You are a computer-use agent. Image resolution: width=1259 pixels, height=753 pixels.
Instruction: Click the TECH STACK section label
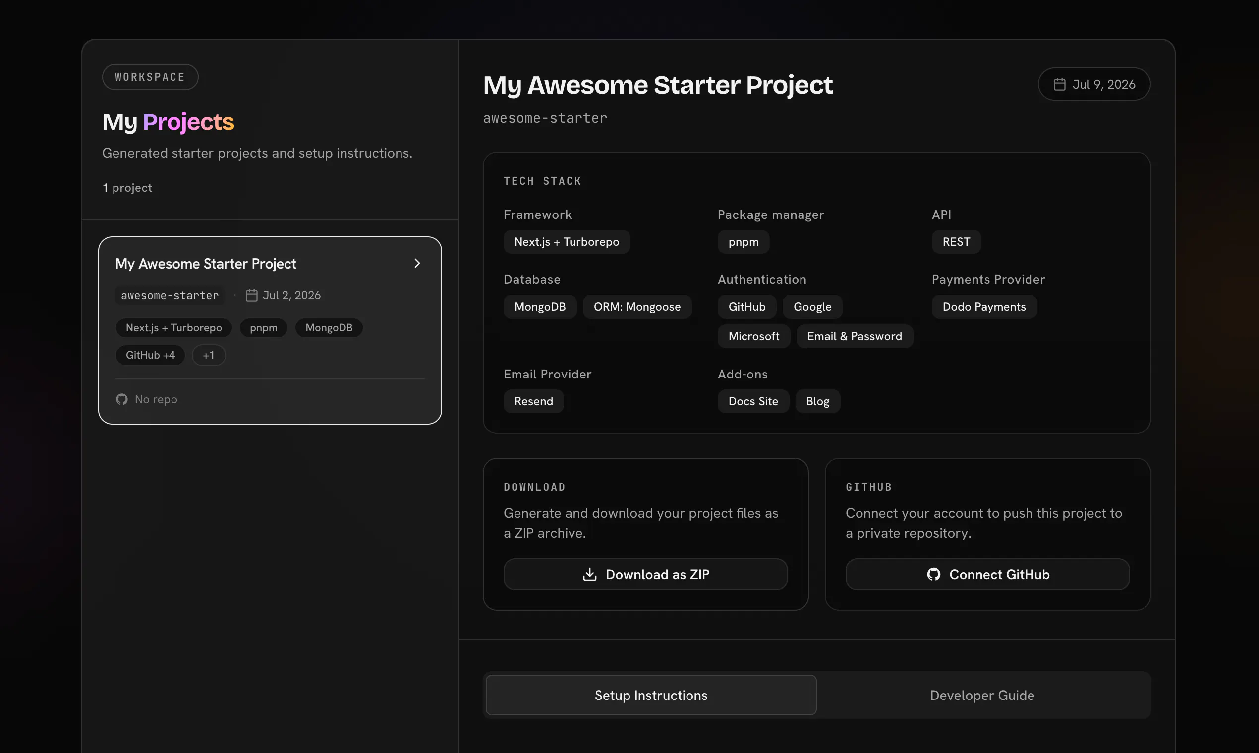(x=542, y=181)
